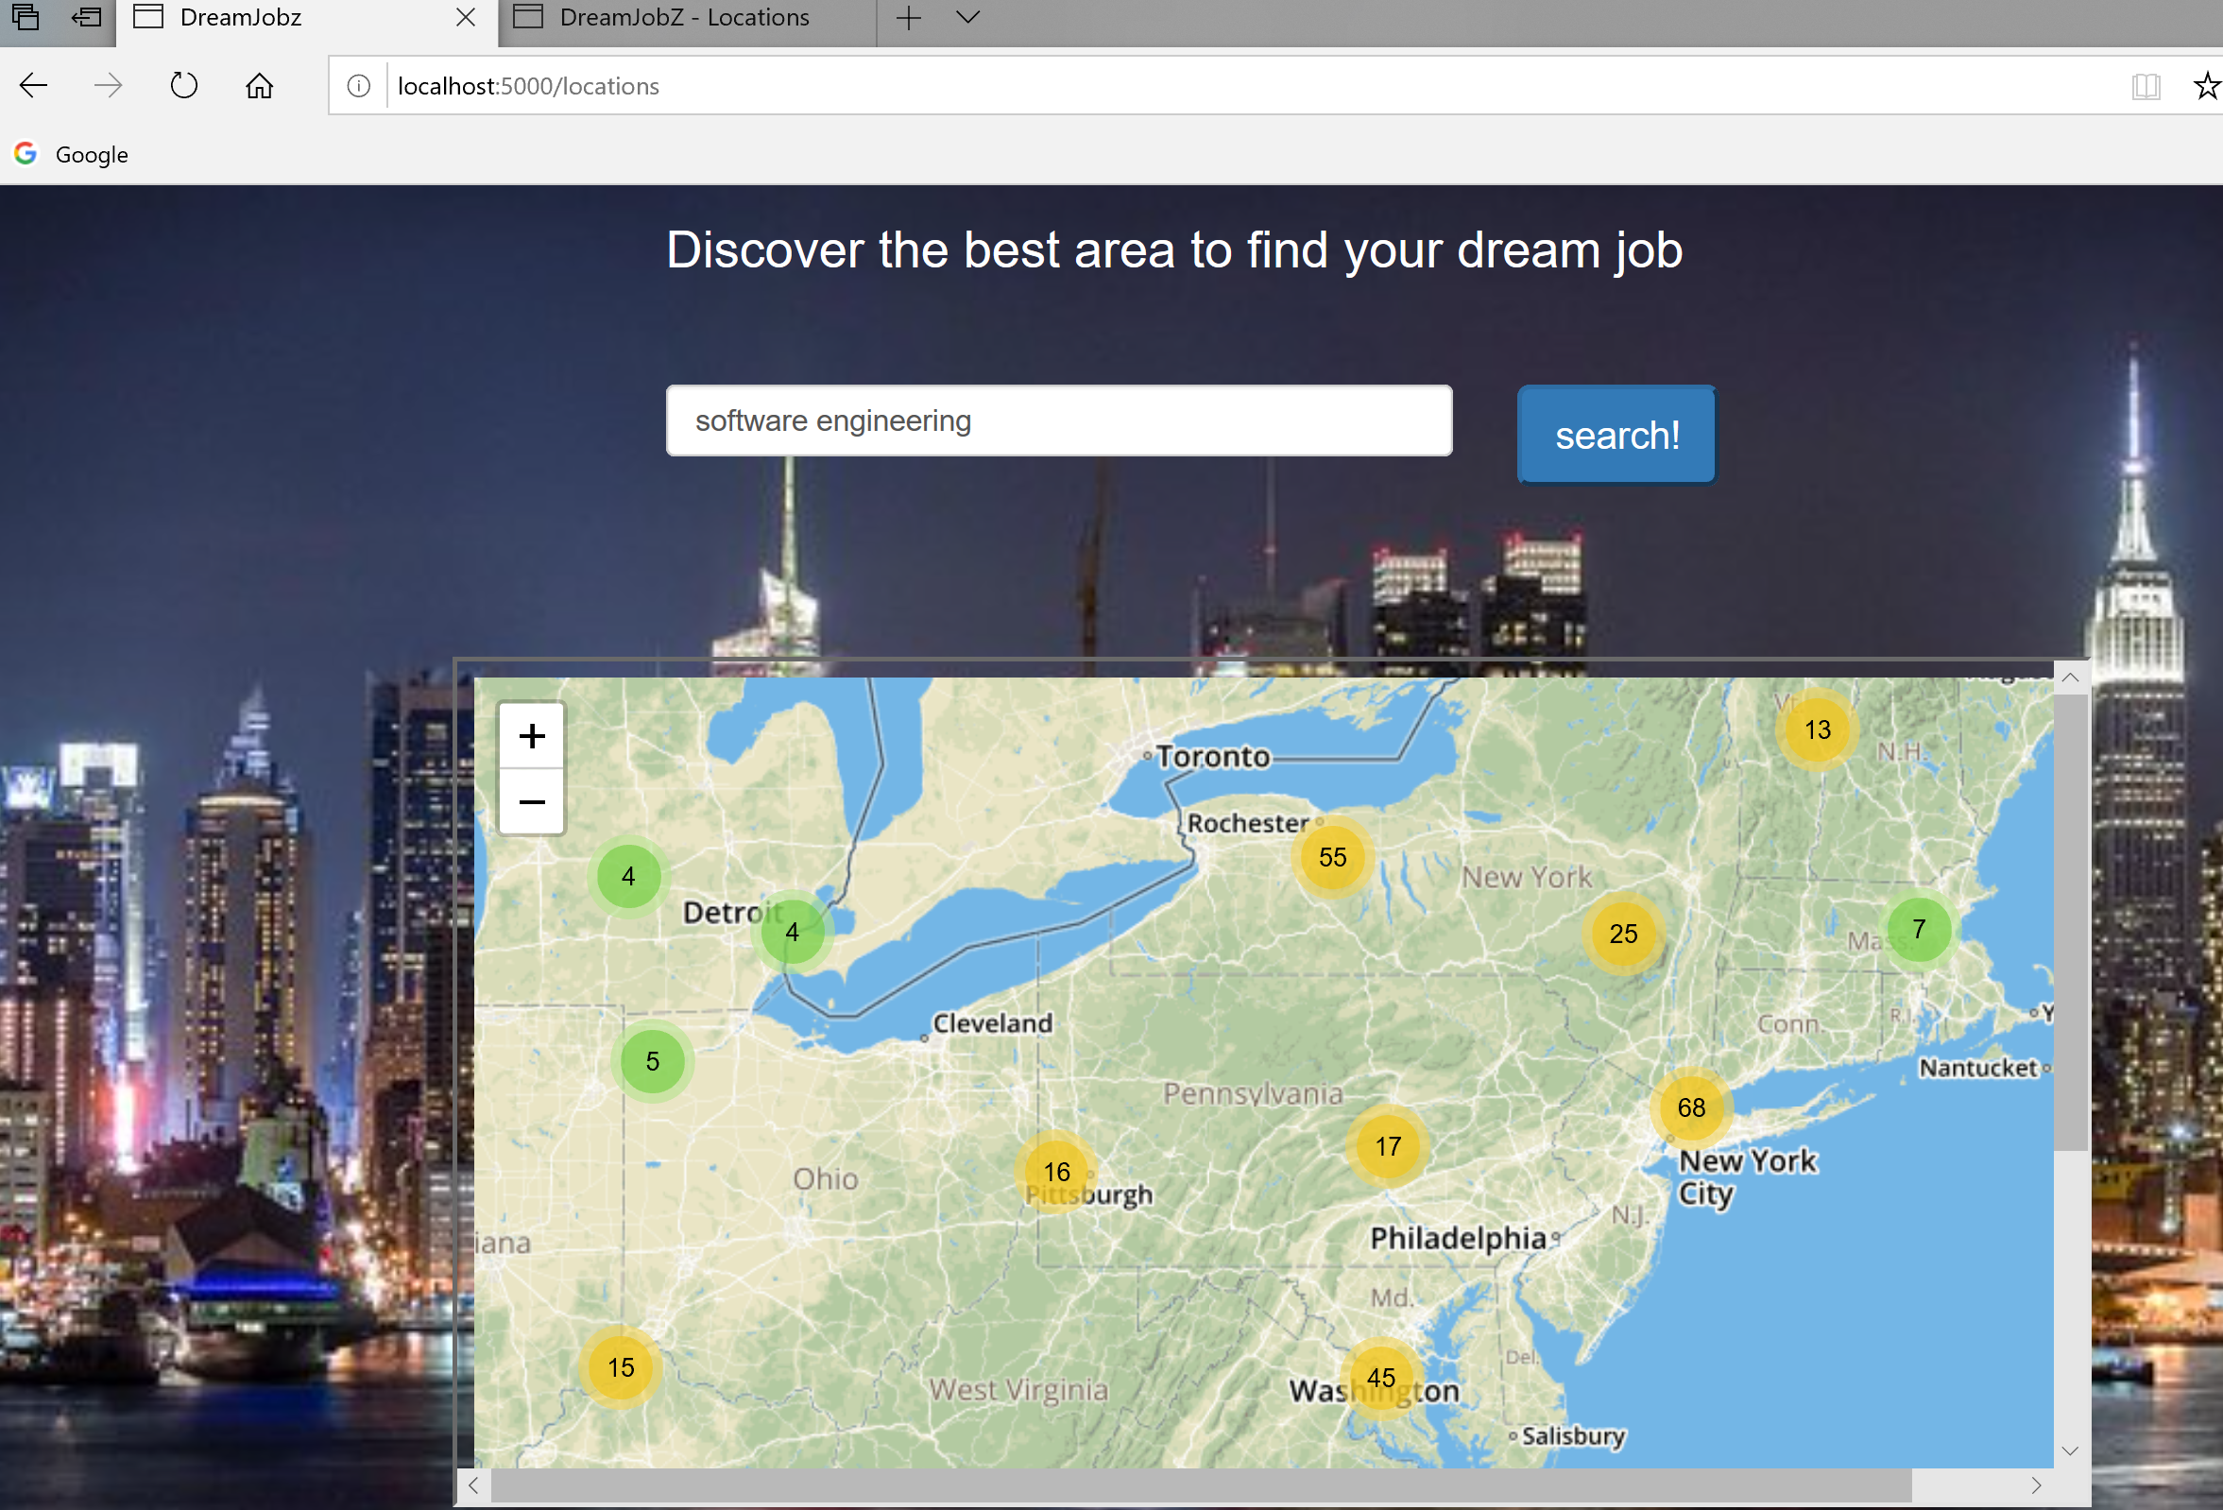Open a new tab with the plus icon
The image size is (2223, 1510).
click(x=909, y=17)
